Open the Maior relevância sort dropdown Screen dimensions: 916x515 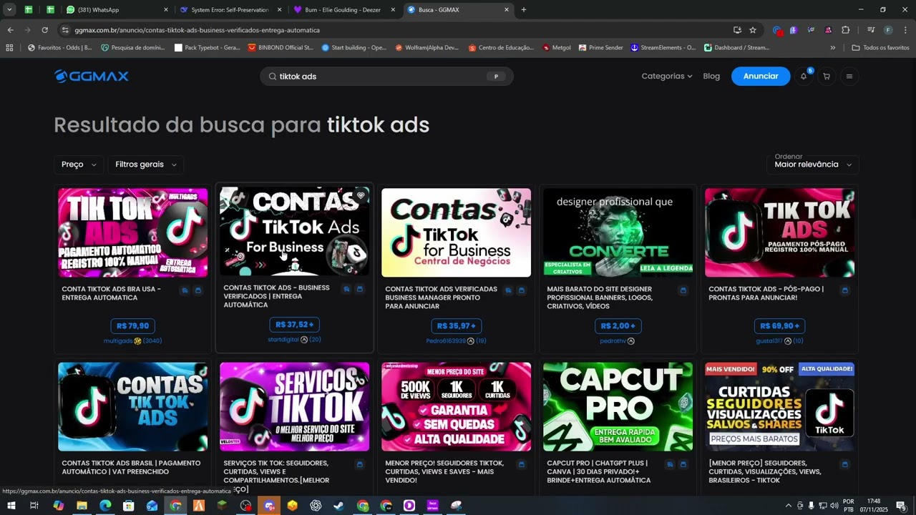pyautogui.click(x=813, y=165)
